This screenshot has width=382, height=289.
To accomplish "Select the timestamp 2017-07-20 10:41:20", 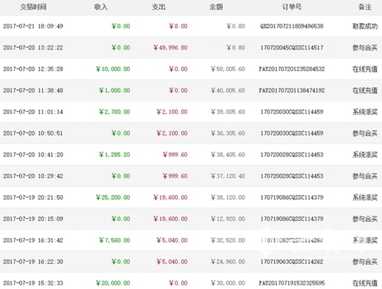I will 33,155.
